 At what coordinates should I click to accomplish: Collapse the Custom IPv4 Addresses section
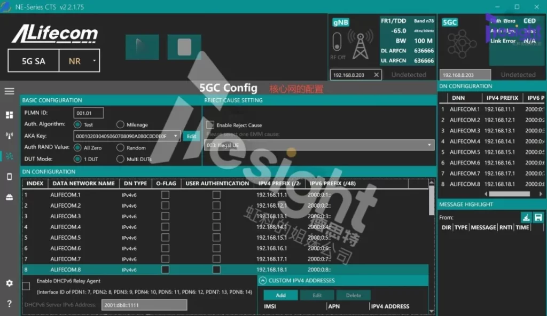(x=263, y=280)
